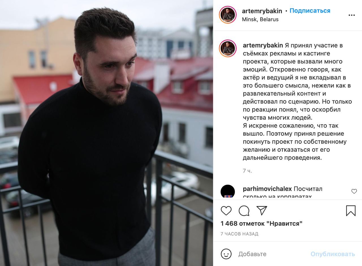
Task: Click Опубликовать to post comment
Action: (333, 254)
